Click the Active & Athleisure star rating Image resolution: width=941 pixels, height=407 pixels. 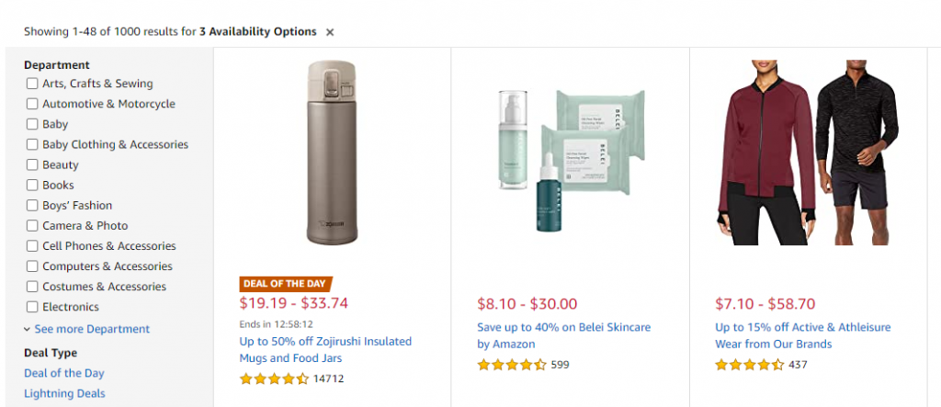pos(749,365)
